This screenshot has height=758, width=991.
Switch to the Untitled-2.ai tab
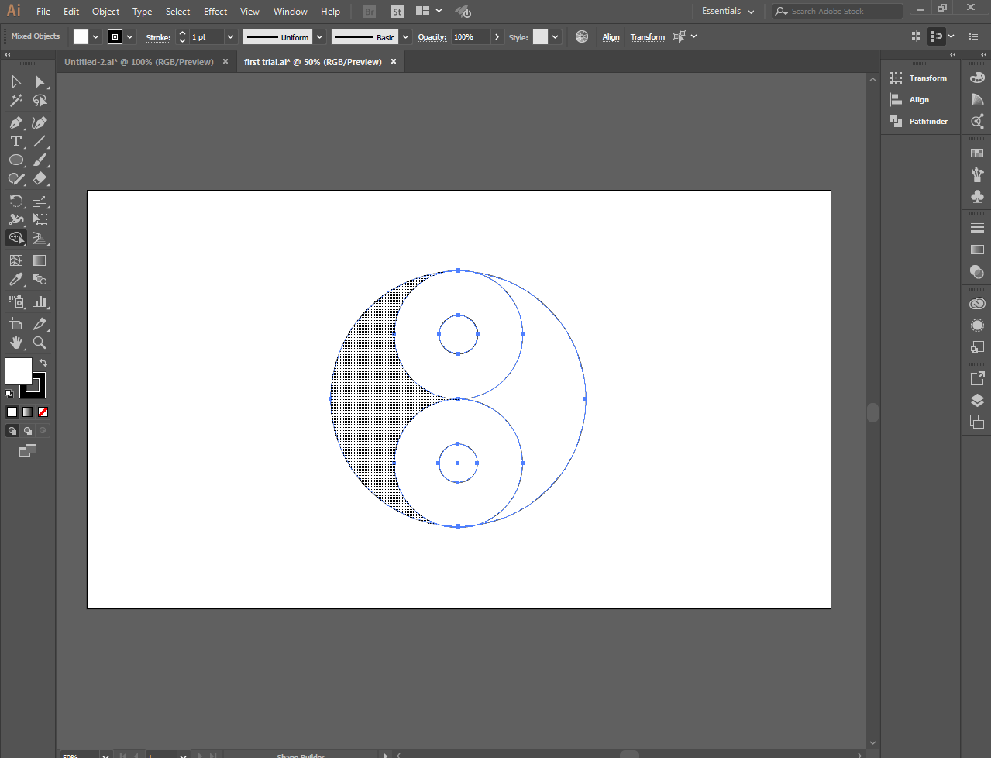pos(139,62)
